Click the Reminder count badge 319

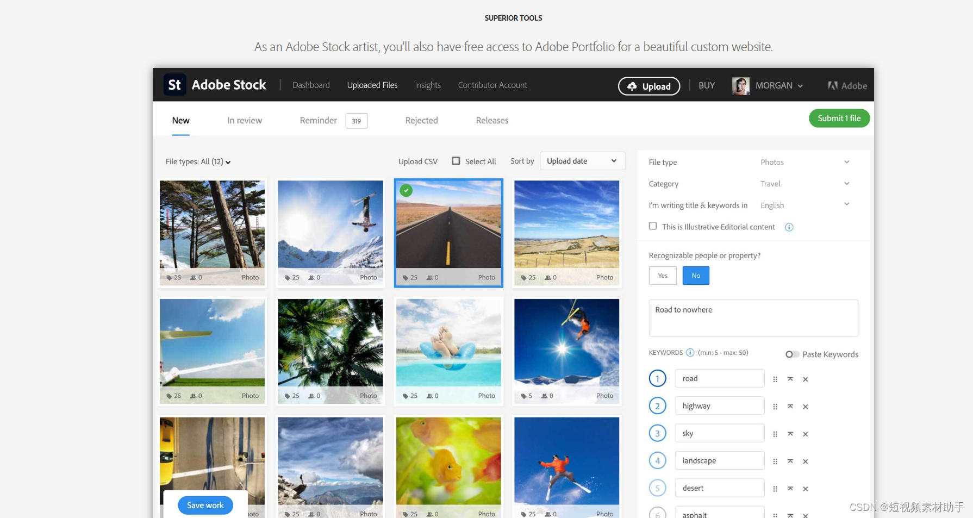tap(357, 121)
